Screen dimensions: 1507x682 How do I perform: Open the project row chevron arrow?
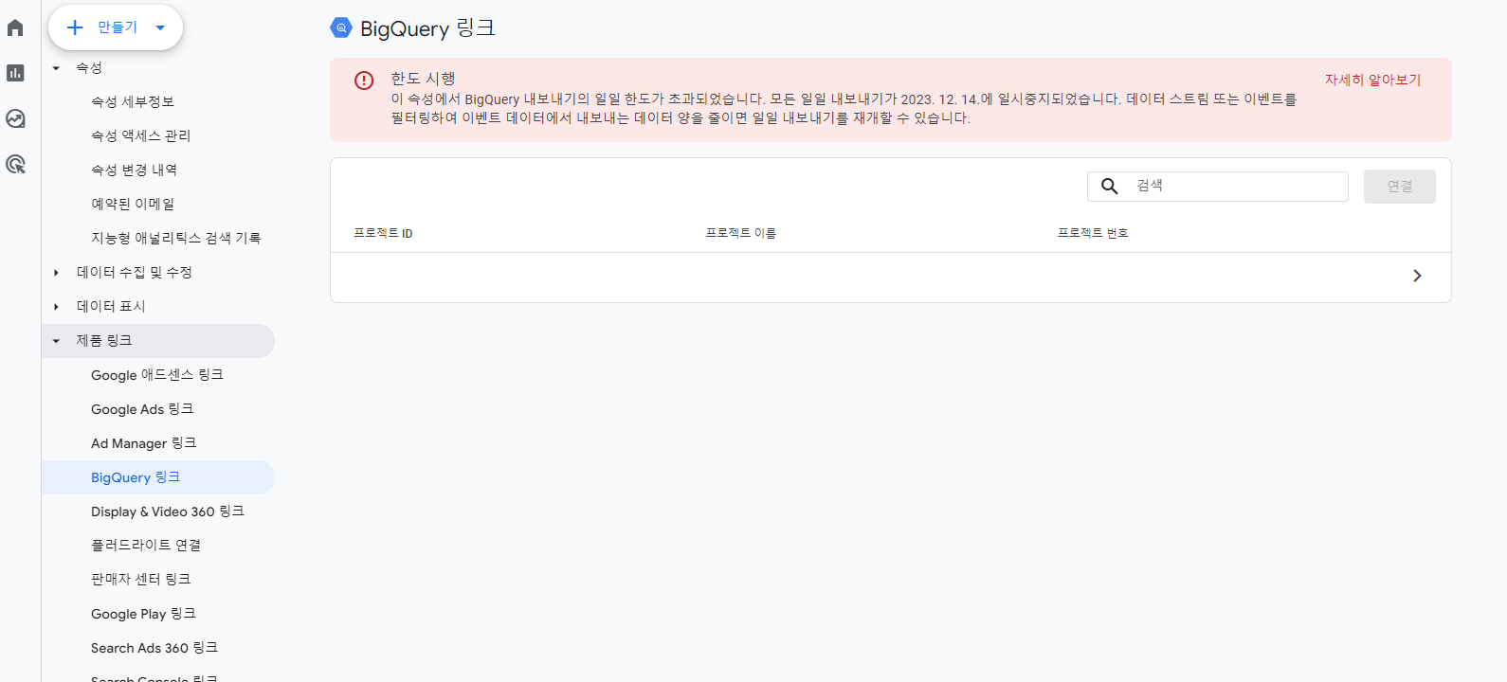[1417, 276]
